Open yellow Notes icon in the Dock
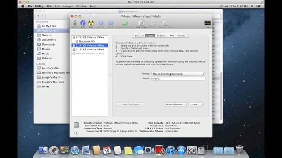The width and height of the screenshot is (282, 158). (x=128, y=151)
